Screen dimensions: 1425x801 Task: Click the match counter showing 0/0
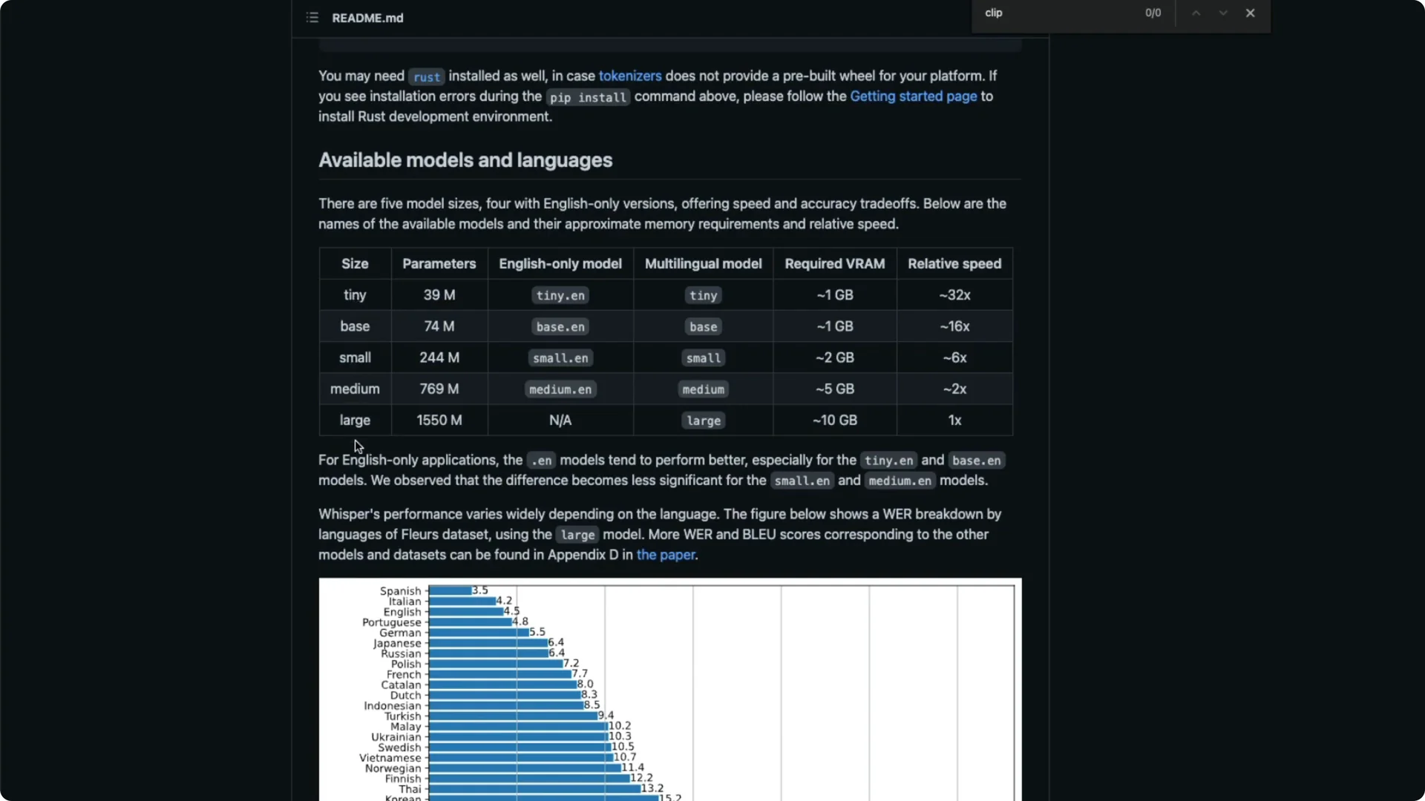coord(1153,13)
